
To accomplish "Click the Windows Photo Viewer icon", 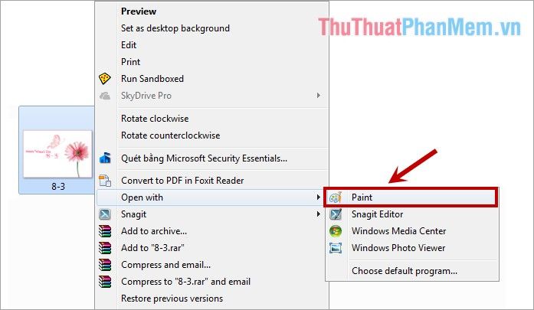I will [336, 248].
